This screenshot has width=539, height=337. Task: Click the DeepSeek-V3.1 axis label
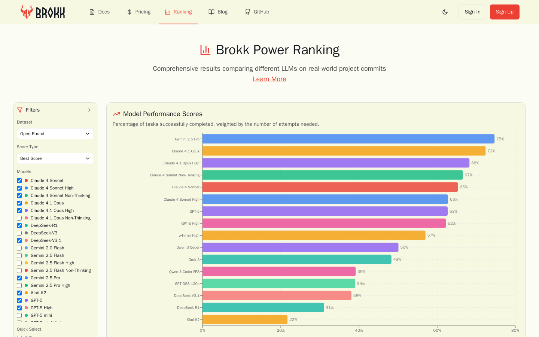click(187, 296)
